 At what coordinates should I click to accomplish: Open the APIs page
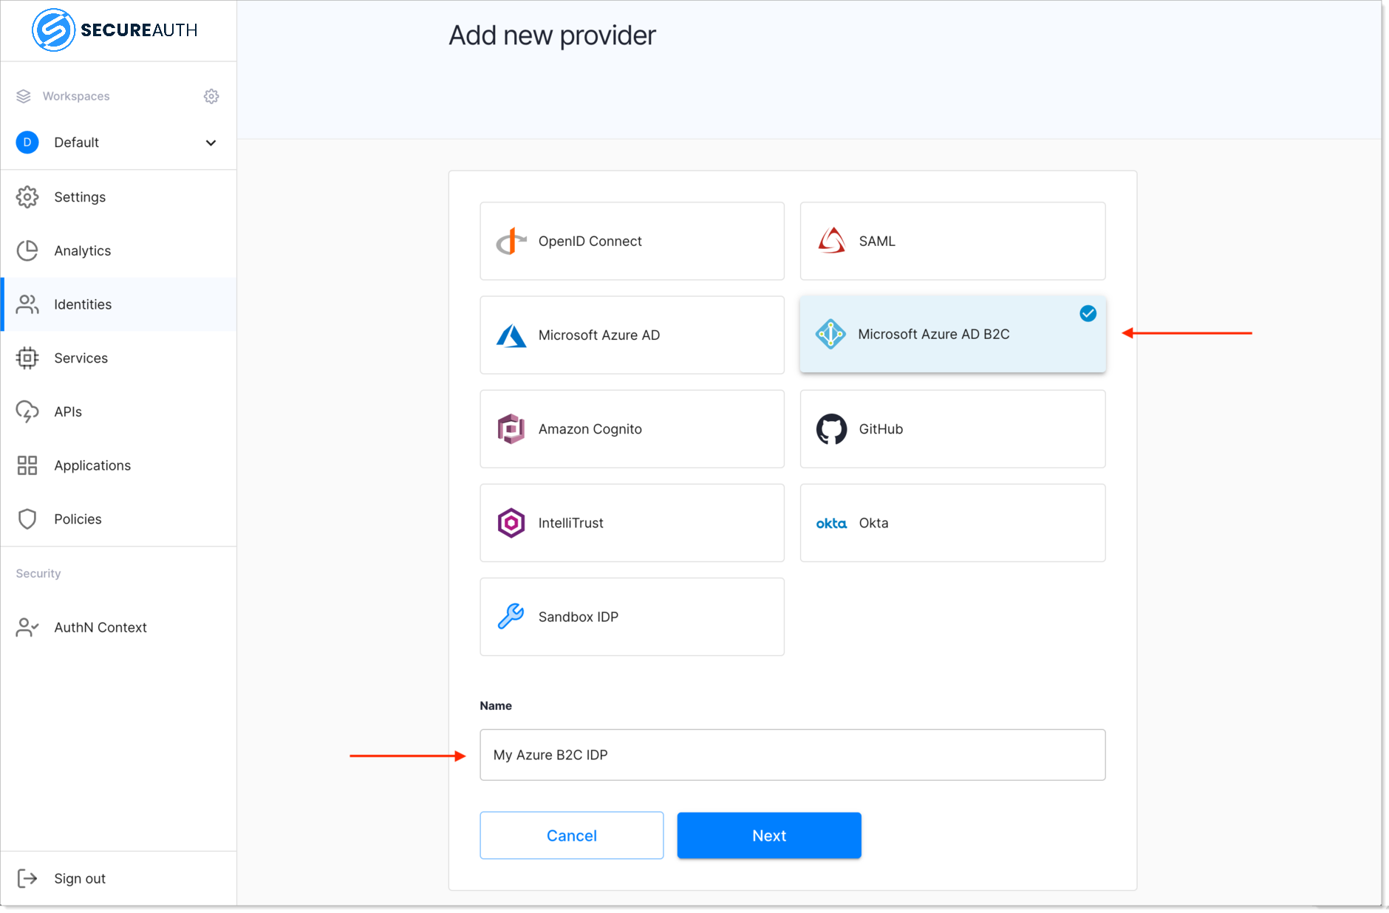click(118, 411)
